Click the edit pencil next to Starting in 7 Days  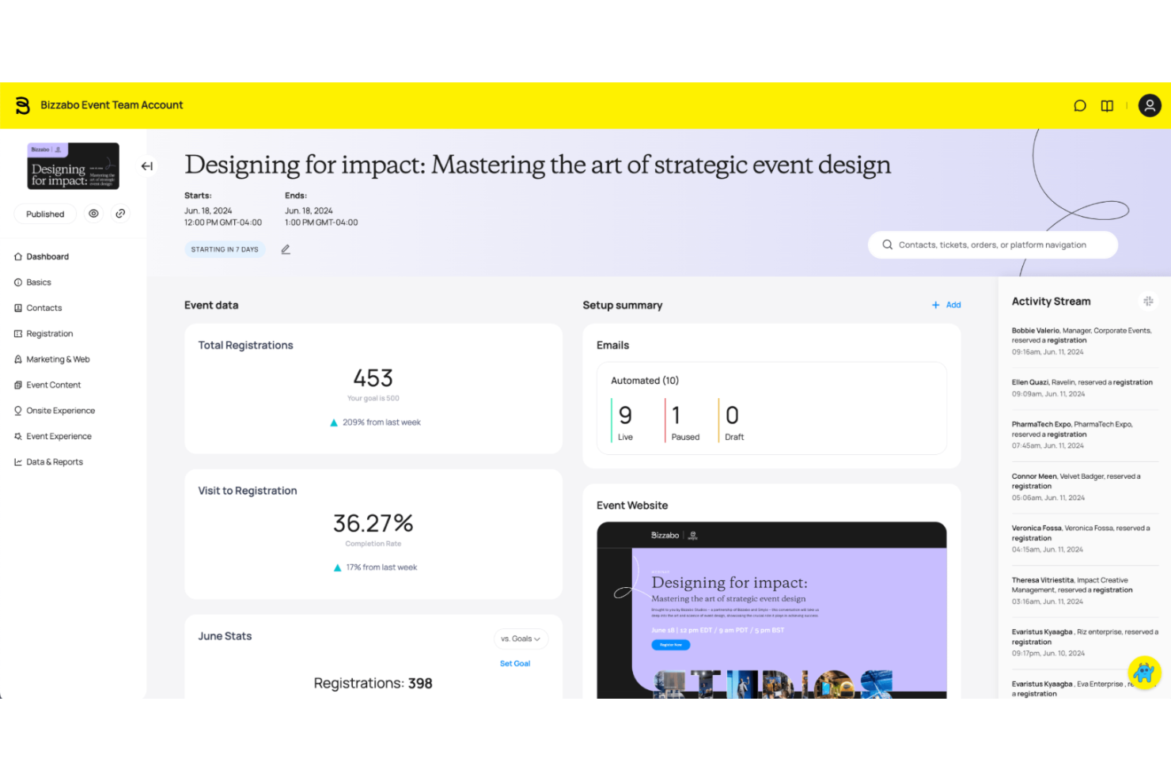[x=286, y=248]
